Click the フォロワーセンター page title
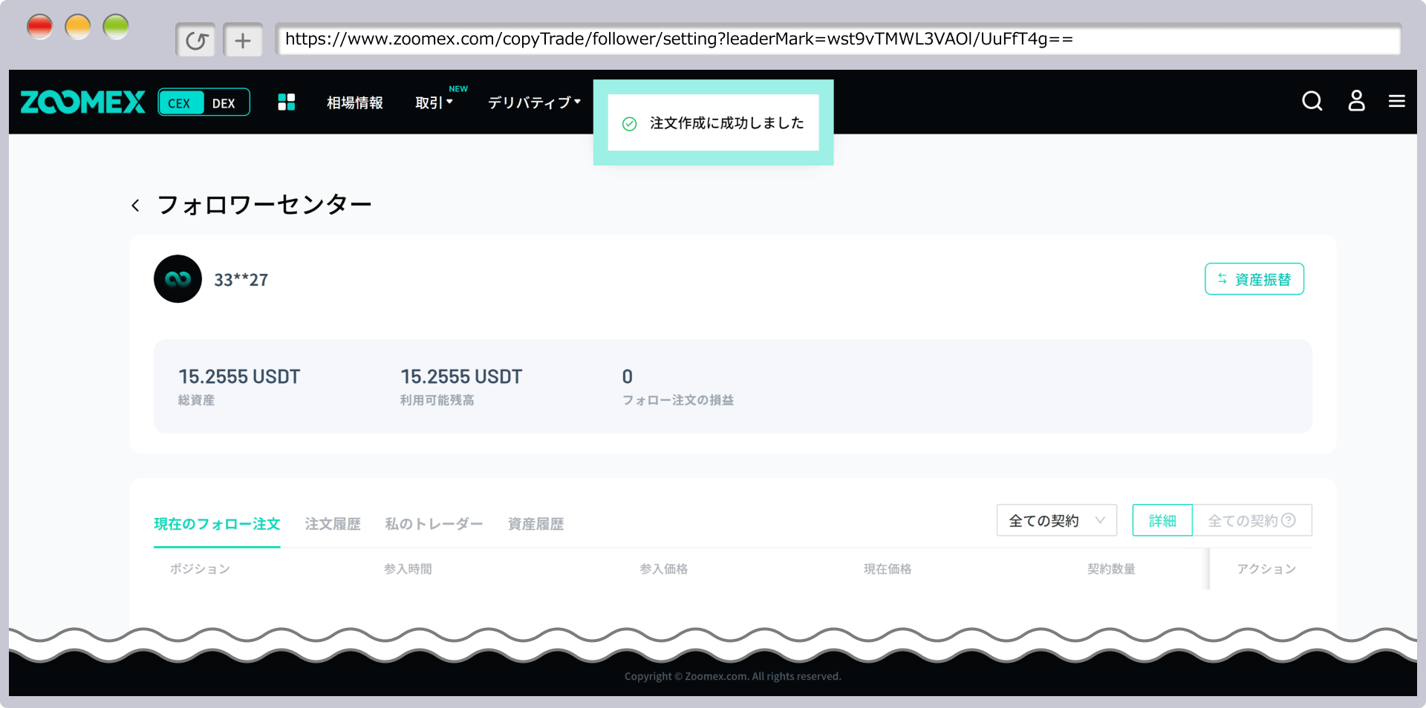 [264, 205]
